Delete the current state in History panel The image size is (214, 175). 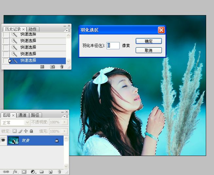(x=61, y=67)
